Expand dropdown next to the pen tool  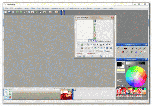[136, 48]
